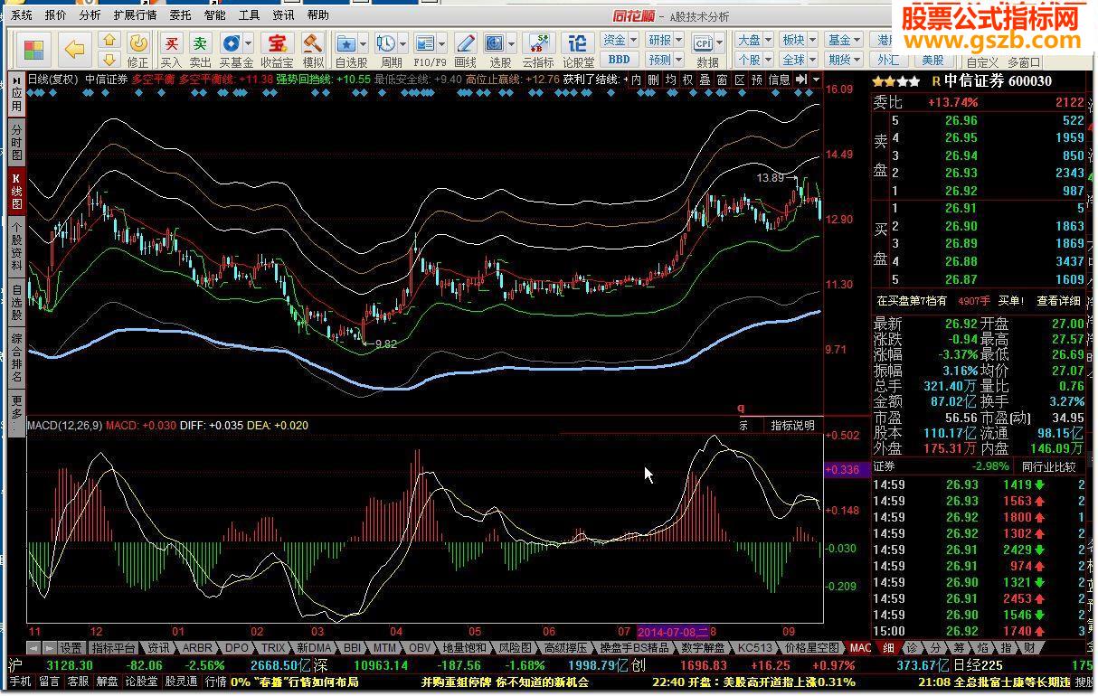Toggle the 内 chart option
The height and width of the screenshot is (696, 1098).
[x=636, y=80]
